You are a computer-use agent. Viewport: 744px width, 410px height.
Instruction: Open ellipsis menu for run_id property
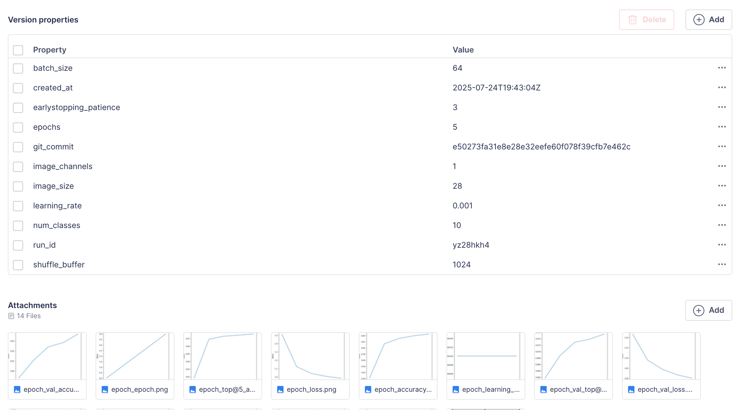tap(722, 245)
